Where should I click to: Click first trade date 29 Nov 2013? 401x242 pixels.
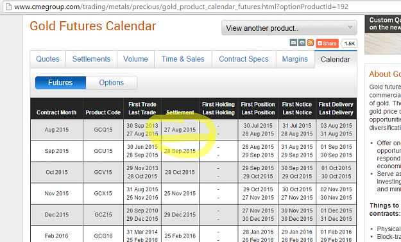[142, 168]
